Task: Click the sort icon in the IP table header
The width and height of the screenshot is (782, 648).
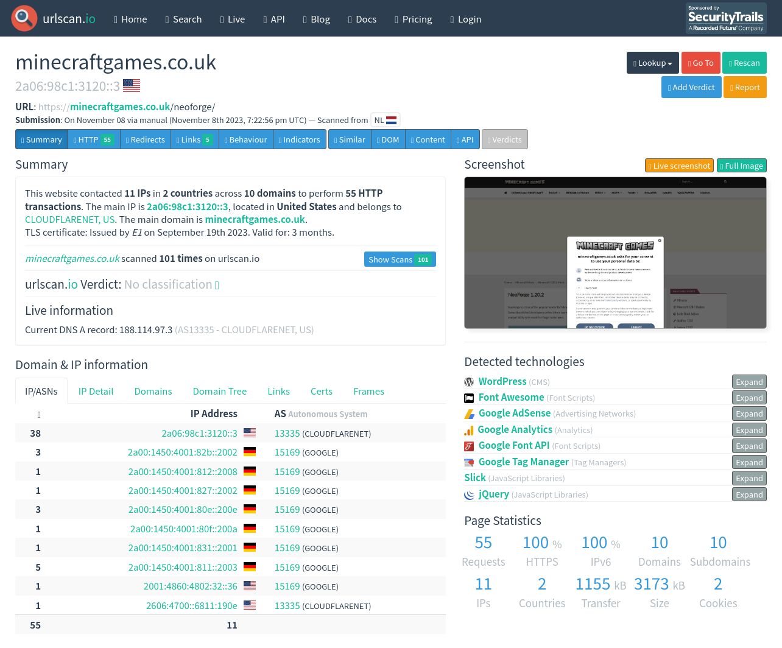Action: coord(38,414)
